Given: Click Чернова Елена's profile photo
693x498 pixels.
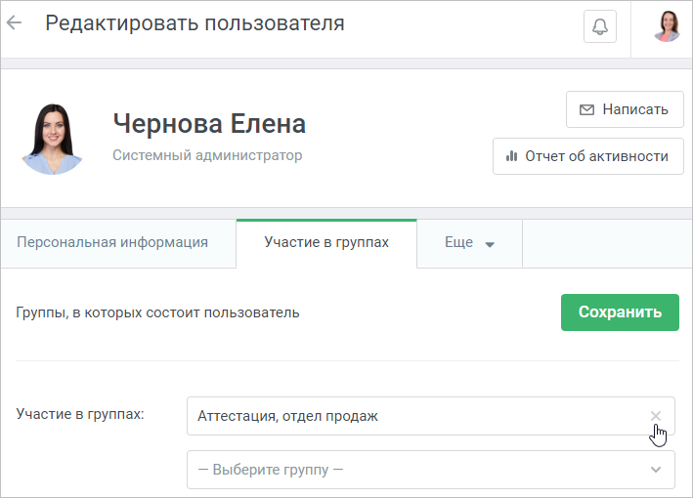Looking at the screenshot, I should click(53, 139).
